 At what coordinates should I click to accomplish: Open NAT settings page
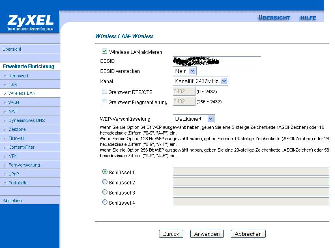(13, 111)
